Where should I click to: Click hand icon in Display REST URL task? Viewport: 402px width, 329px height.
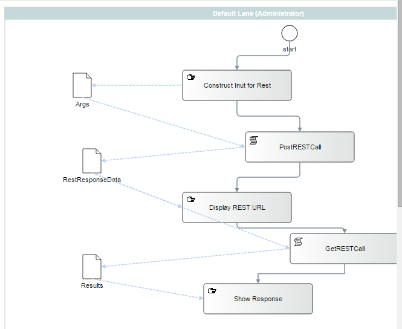(x=191, y=199)
